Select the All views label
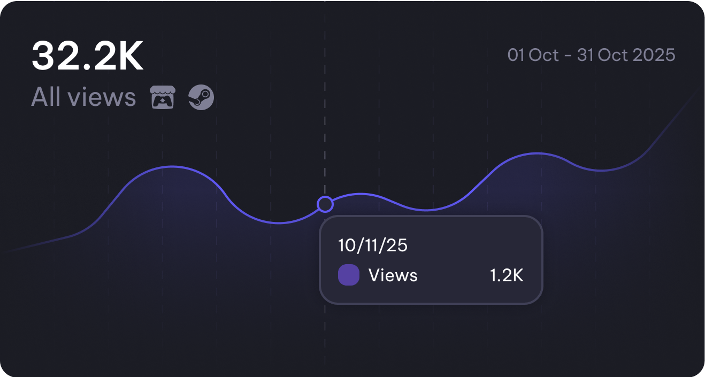The image size is (705, 377). point(83,97)
